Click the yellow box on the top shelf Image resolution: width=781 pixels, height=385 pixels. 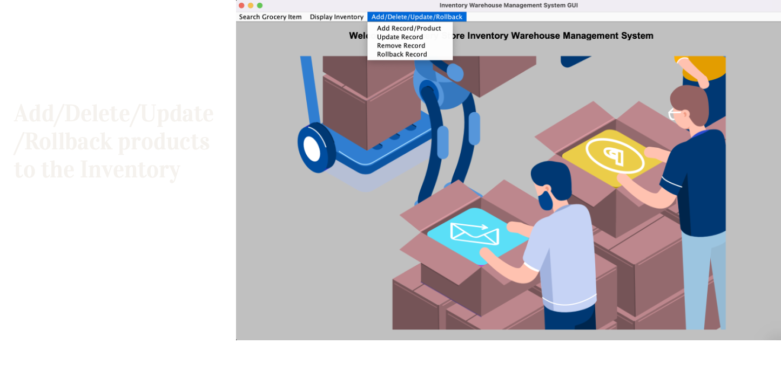(x=699, y=65)
